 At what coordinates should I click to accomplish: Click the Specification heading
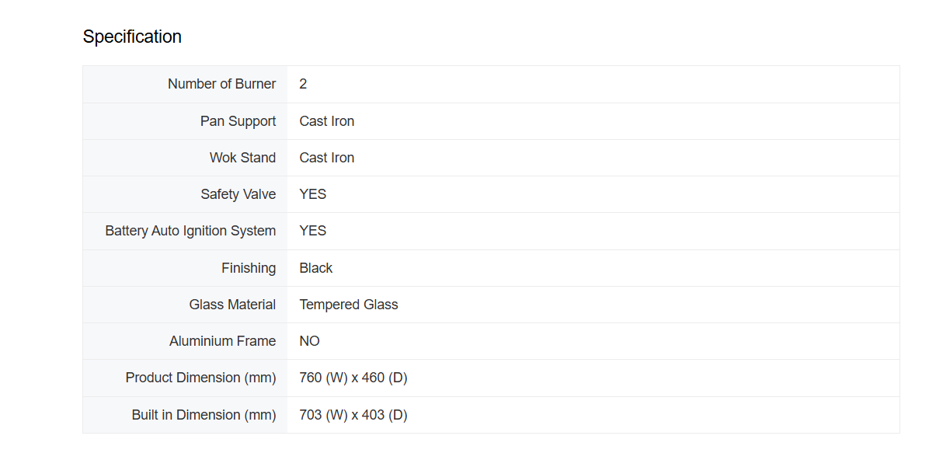pyautogui.click(x=132, y=37)
